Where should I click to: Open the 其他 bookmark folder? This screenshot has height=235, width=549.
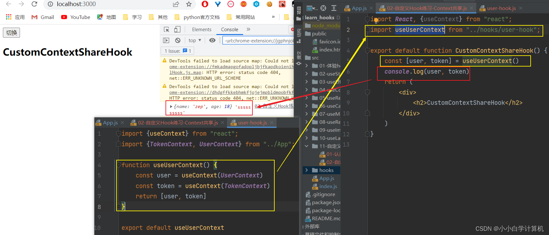[x=158, y=17]
